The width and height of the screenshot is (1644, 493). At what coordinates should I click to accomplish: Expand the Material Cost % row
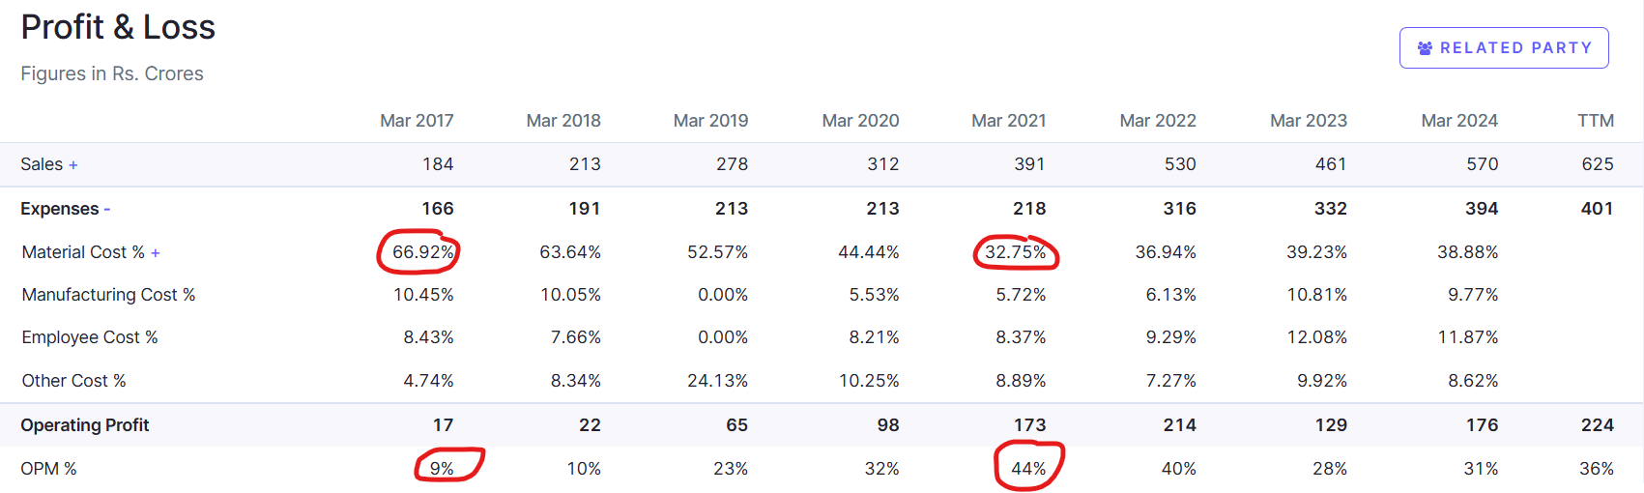pos(156,253)
